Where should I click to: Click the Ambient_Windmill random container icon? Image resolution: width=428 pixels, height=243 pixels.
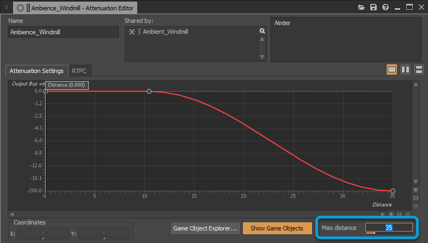tap(131, 32)
